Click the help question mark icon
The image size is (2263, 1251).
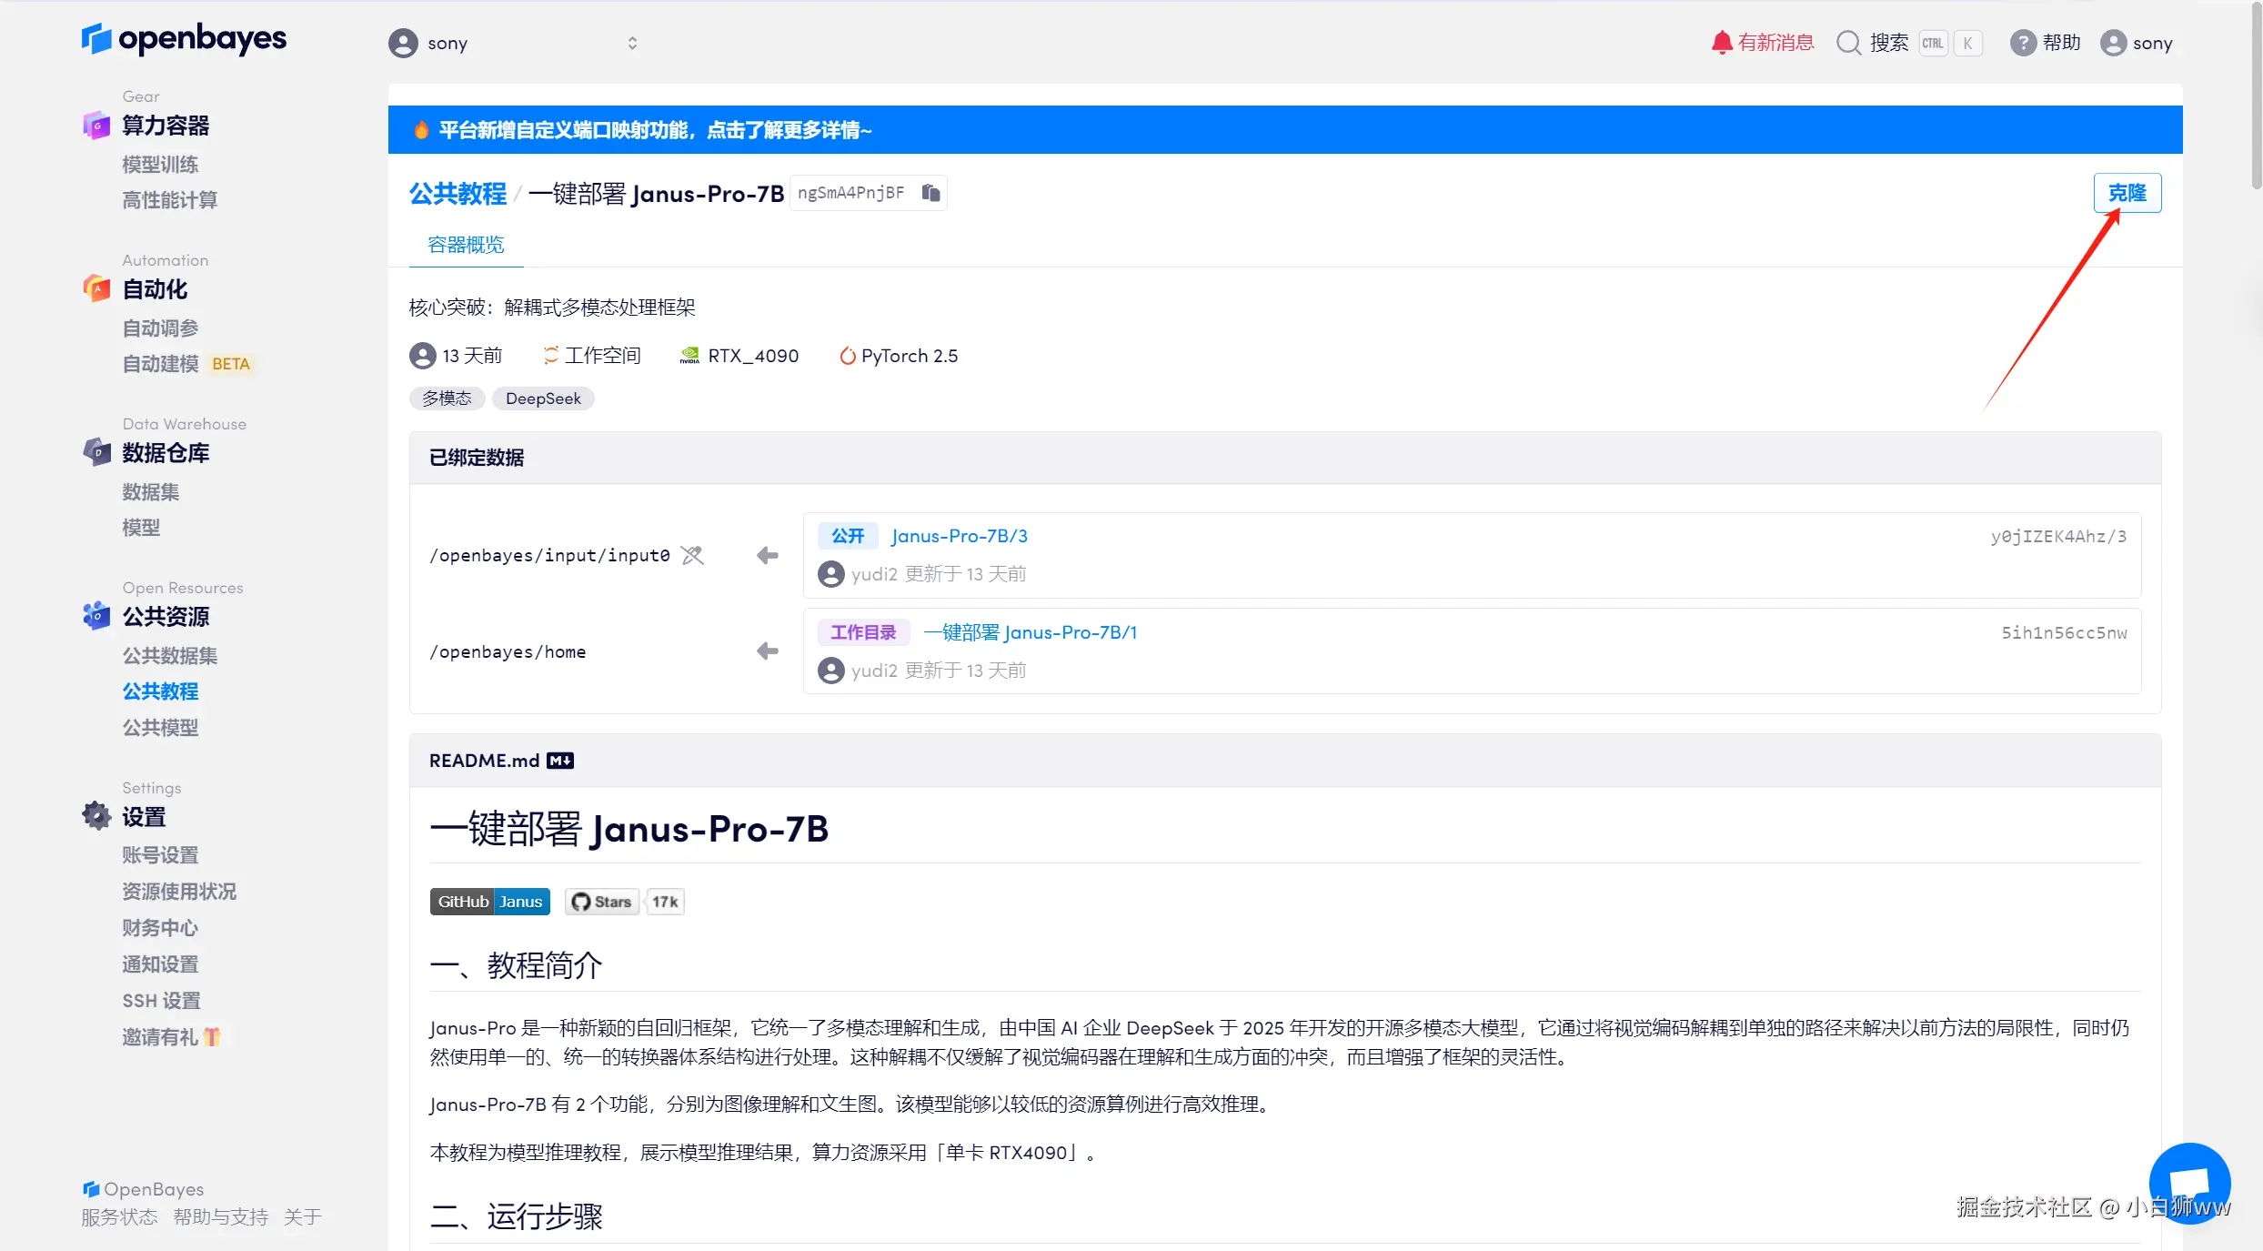(2022, 43)
